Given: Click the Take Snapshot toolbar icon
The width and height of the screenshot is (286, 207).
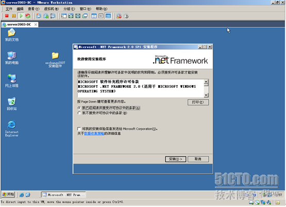Looking at the screenshot, I should (39, 16).
